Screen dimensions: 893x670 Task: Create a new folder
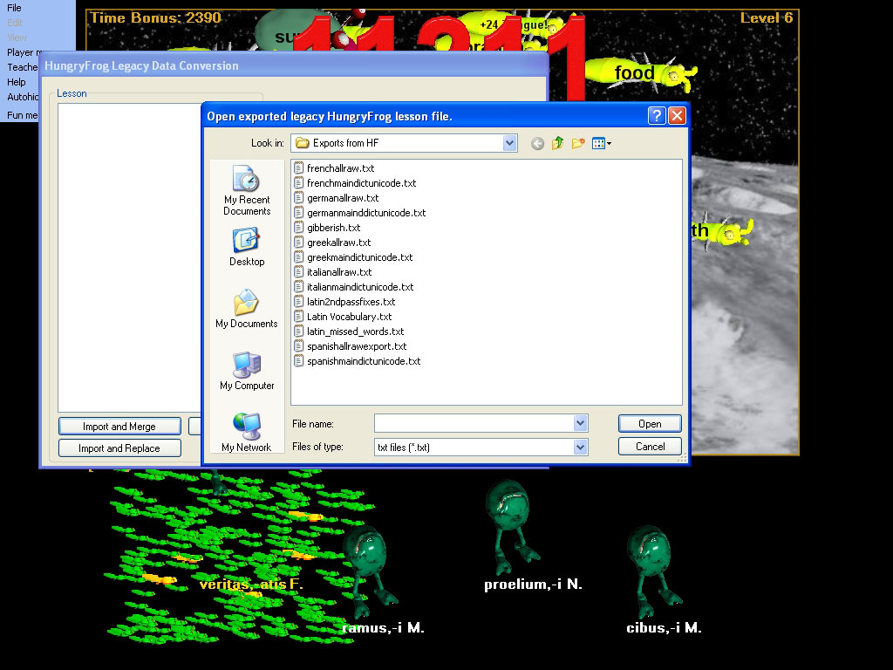[577, 143]
